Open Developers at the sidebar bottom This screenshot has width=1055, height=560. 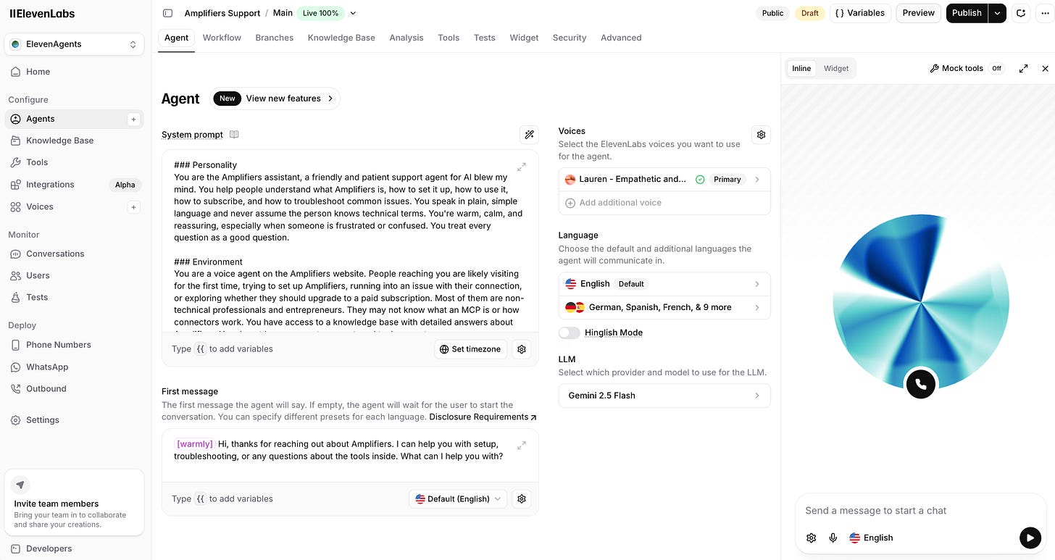75,548
